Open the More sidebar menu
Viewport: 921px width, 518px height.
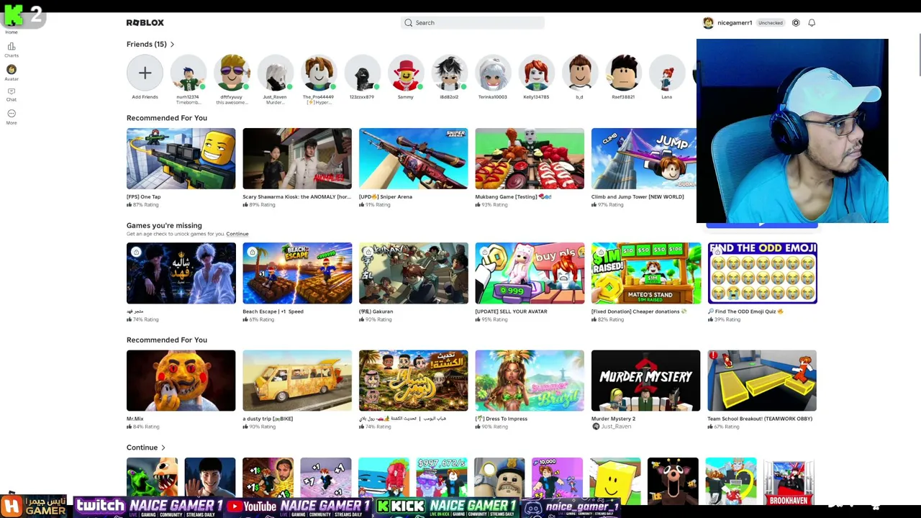(x=12, y=117)
